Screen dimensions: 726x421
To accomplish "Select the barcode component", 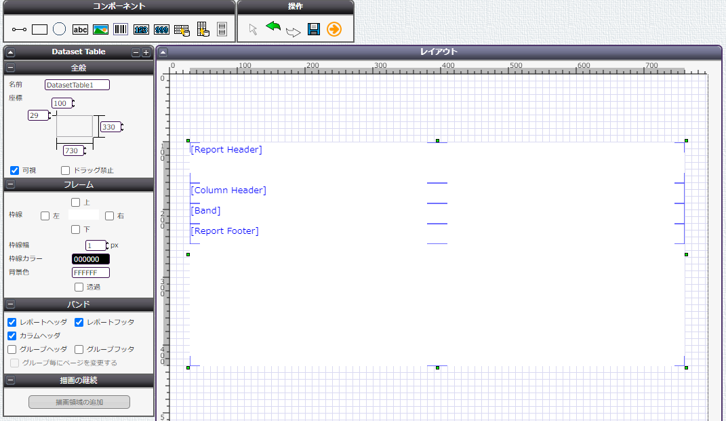I will [x=121, y=29].
